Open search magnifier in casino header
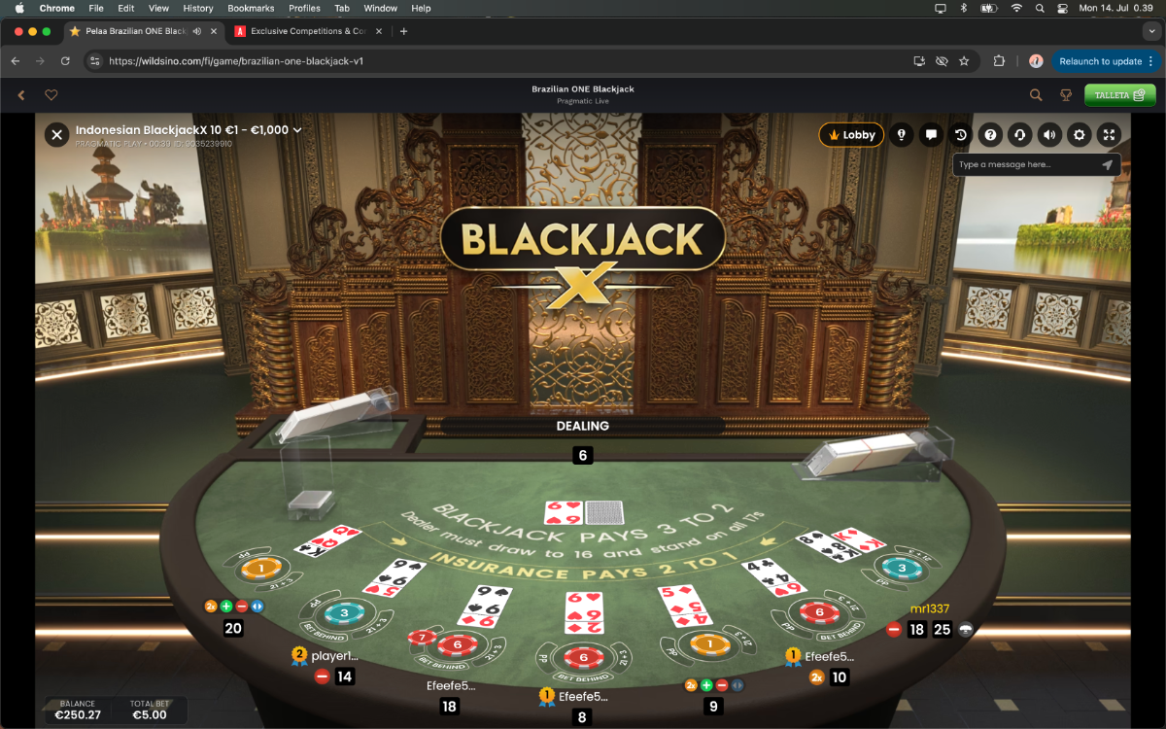Image resolution: width=1166 pixels, height=729 pixels. click(1036, 95)
